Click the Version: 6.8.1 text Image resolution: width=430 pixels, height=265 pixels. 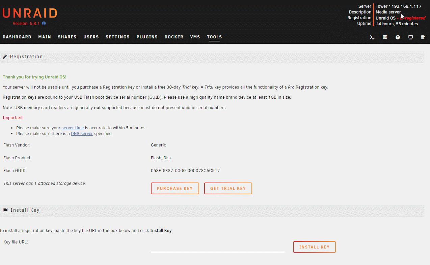pos(26,24)
